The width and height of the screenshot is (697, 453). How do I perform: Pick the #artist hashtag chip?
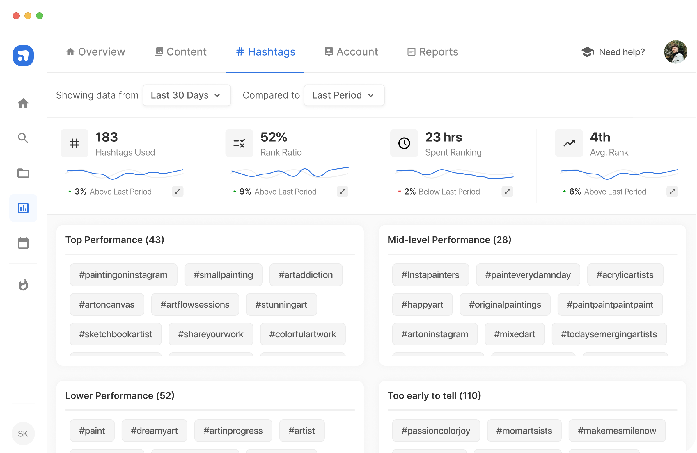(x=301, y=431)
